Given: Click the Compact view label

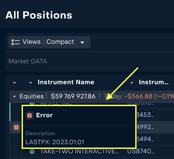Looking at the screenshot, I should (x=60, y=42).
